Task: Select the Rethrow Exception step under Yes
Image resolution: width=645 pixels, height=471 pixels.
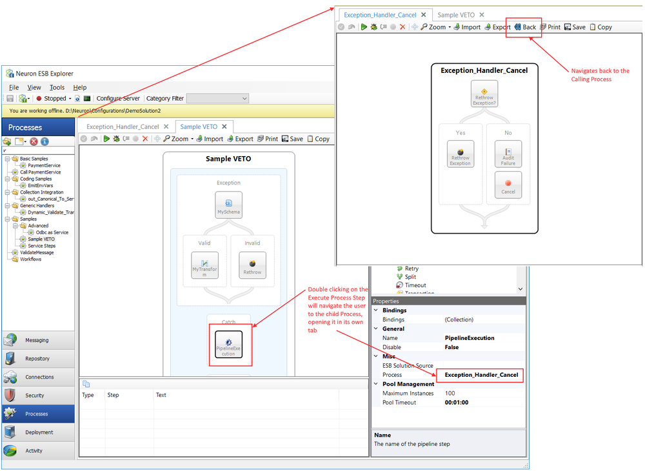Action: pos(461,154)
